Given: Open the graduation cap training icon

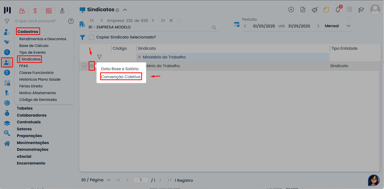Looking at the screenshot, I should 361,10.
